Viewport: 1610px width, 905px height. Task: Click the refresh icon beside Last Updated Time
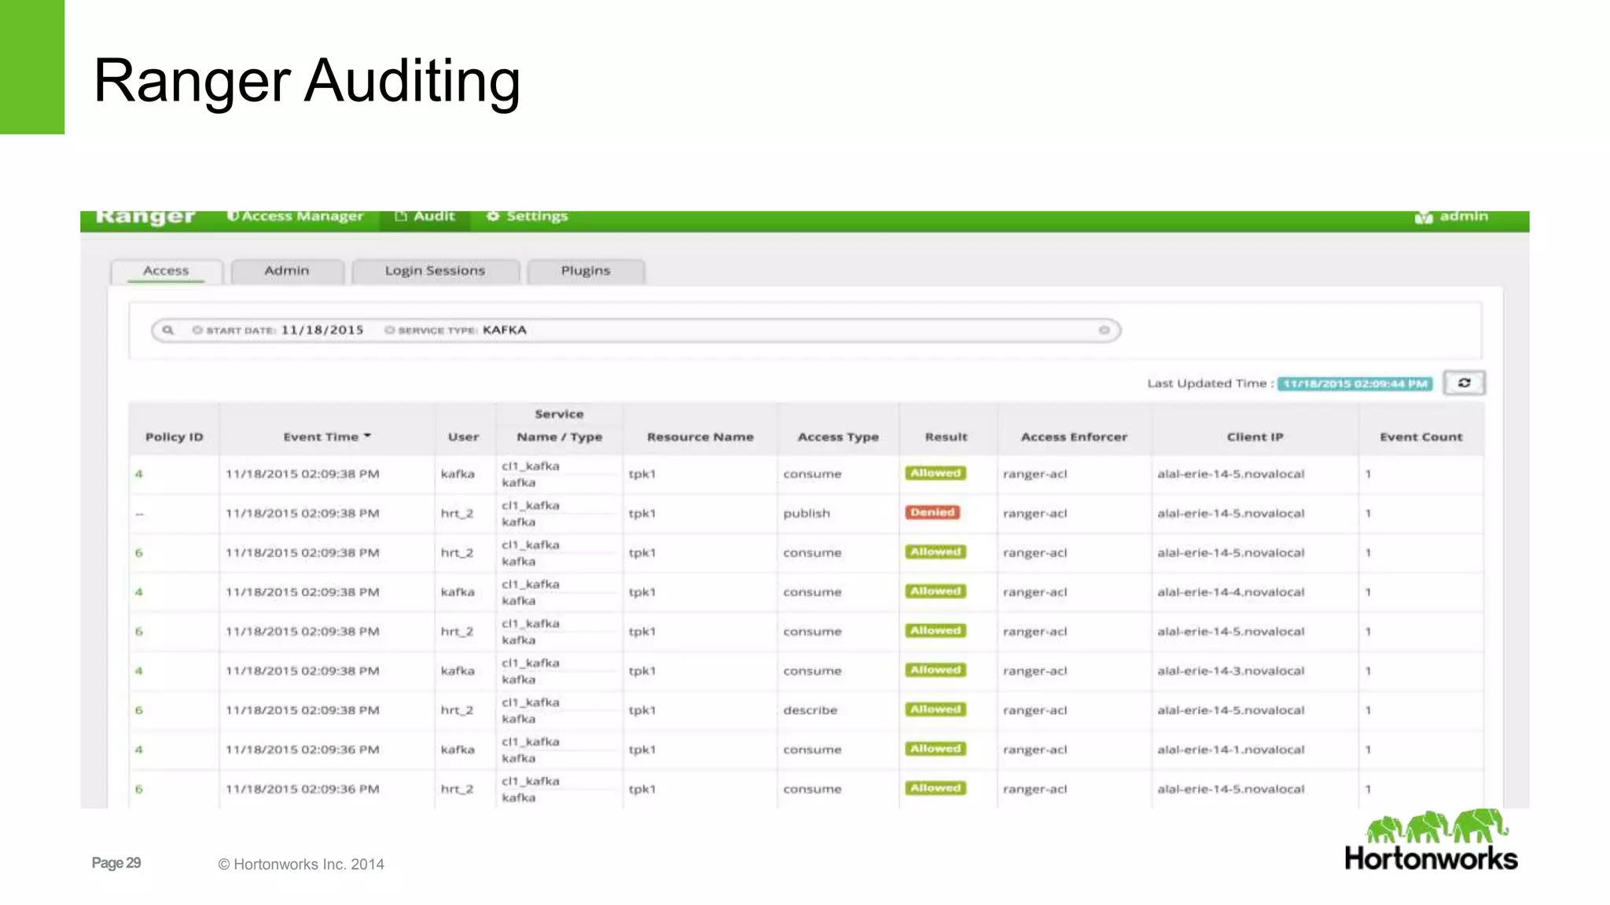coord(1464,383)
